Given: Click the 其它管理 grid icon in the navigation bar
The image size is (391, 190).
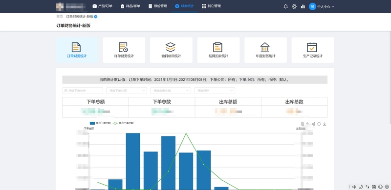Looking at the screenshot, I should coord(204,6).
